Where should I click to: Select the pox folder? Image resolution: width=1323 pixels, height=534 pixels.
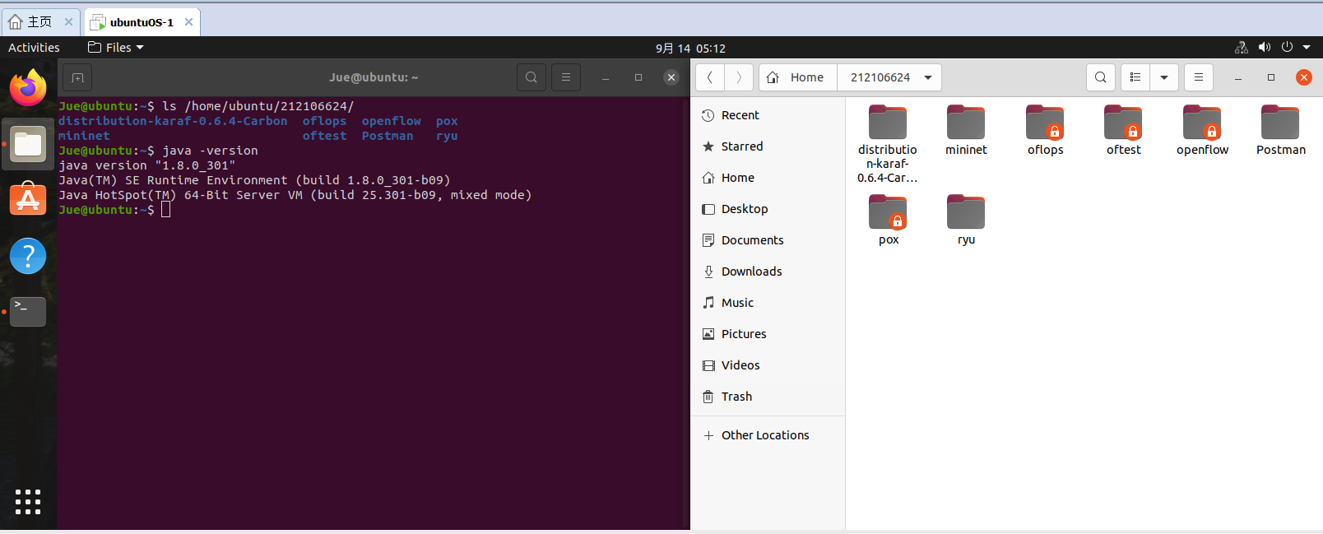[x=888, y=220]
